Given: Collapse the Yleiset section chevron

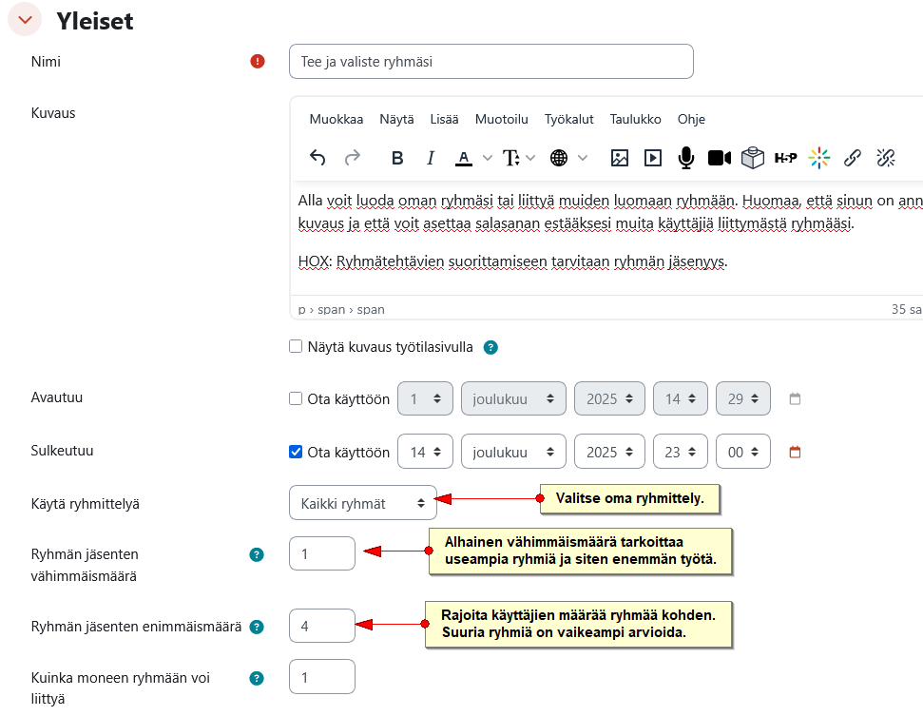Looking at the screenshot, I should (25, 19).
